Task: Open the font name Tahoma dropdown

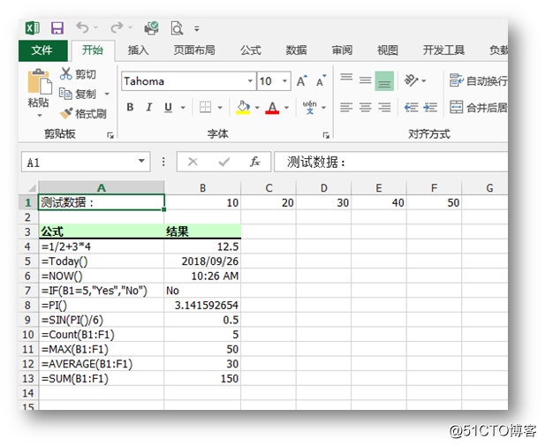Action: click(250, 81)
